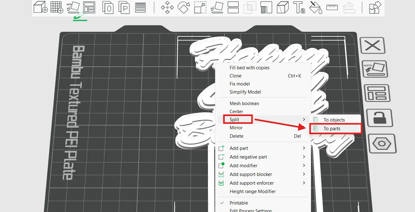Choose the Scale tool
Screen dimensions: 415x212
[200, 7]
